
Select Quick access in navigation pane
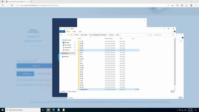67,40
